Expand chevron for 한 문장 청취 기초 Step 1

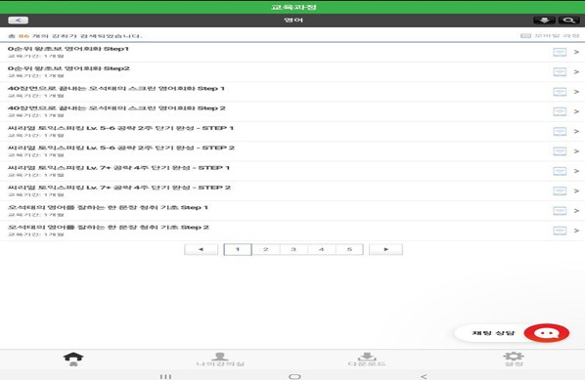[576, 211]
